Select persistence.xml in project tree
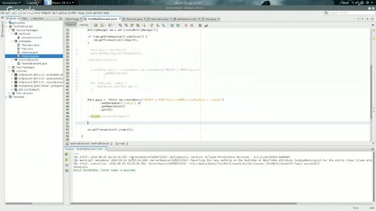This screenshot has width=376, height=211. pyautogui.click(x=31, y=38)
